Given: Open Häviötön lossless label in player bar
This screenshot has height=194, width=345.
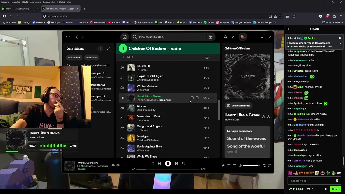Looking at the screenshot, I should click(x=82, y=169).
